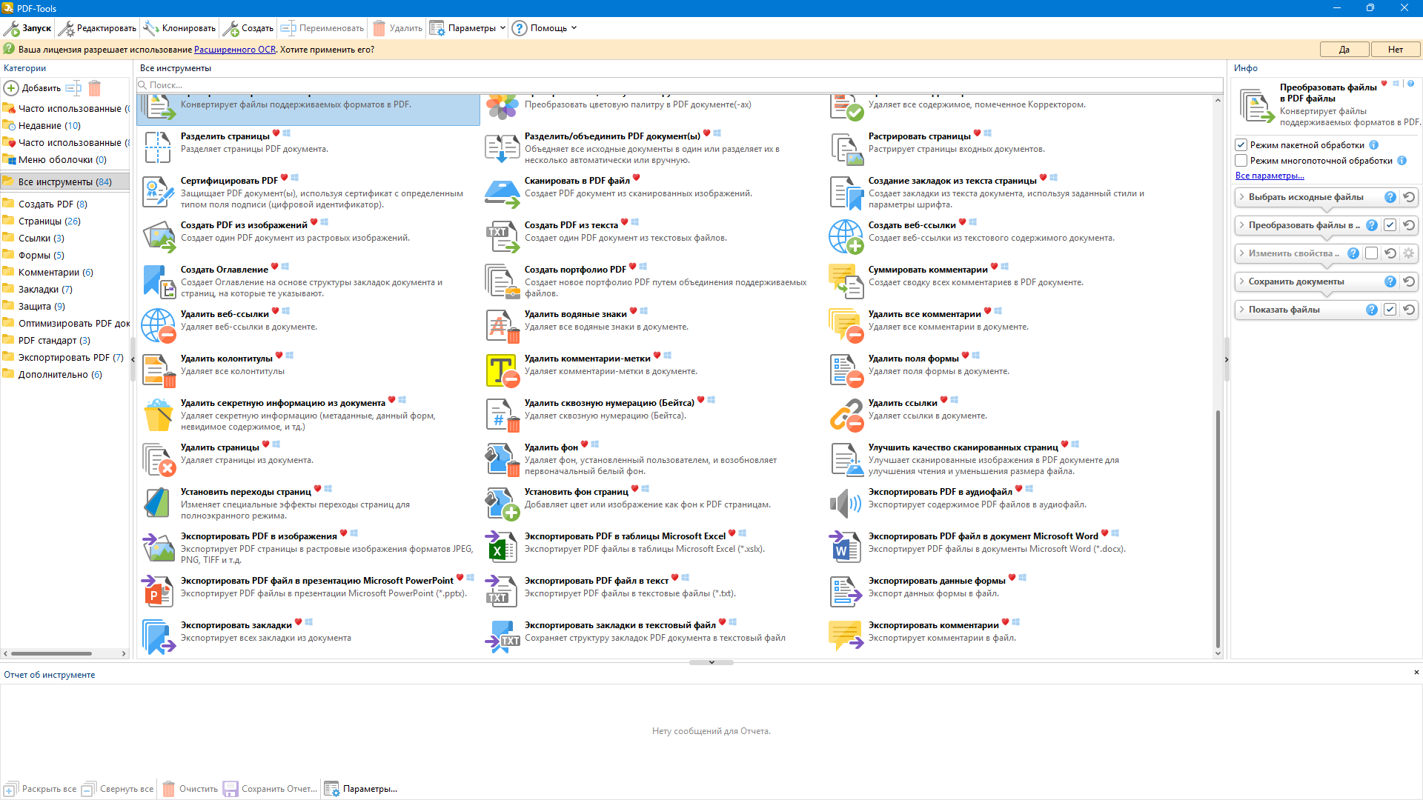Image resolution: width=1423 pixels, height=800 pixels.
Task: Reset the Сохранить документы step settings
Action: [x=1409, y=281]
